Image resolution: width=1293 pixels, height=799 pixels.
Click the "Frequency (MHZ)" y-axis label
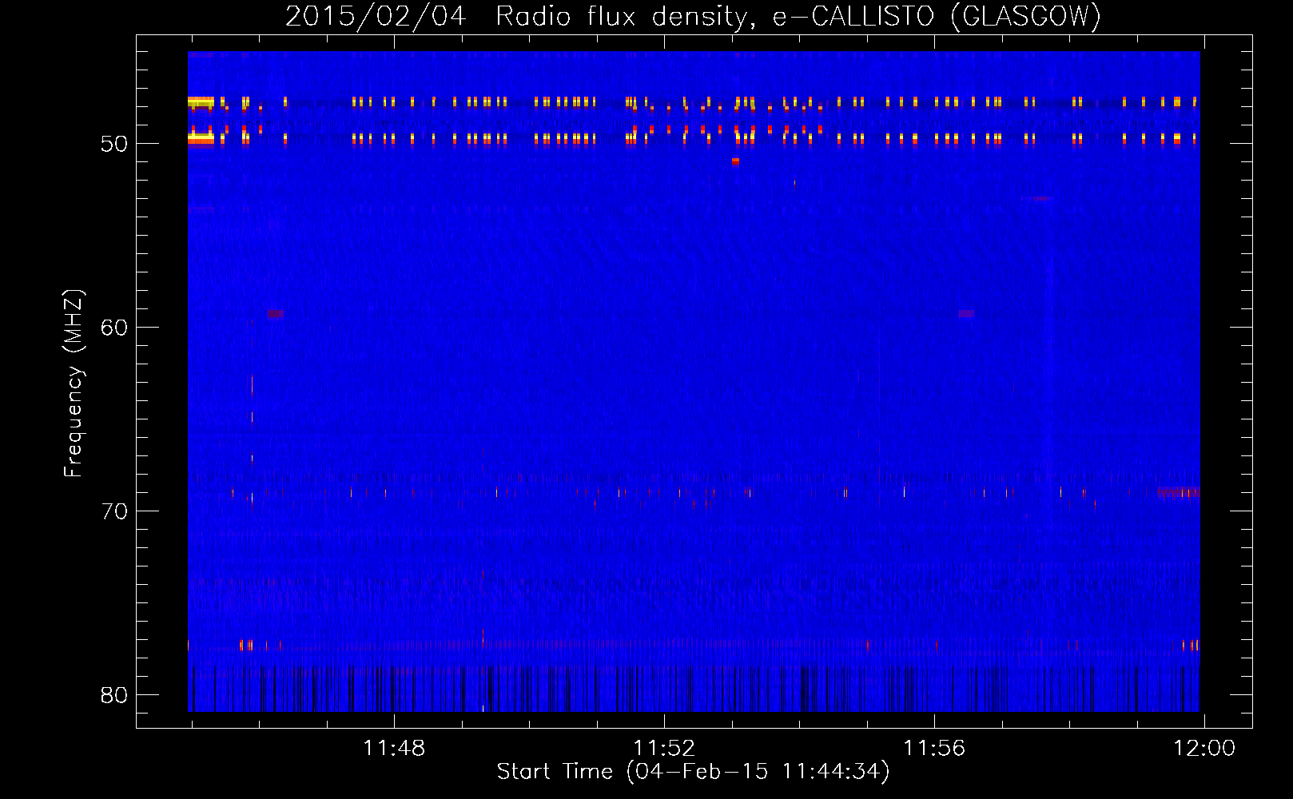pos(74,384)
